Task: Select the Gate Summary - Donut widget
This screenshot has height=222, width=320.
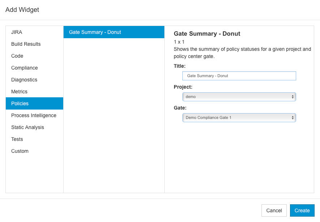Action: pos(114,32)
